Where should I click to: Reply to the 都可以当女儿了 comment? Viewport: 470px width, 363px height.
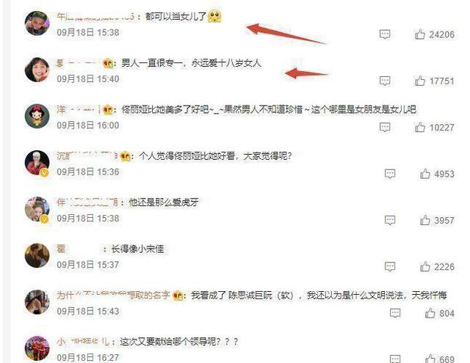pos(385,34)
